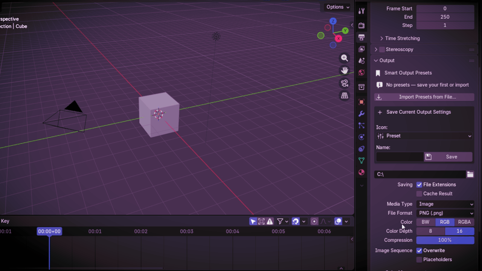This screenshot has width=482, height=271.
Task: Click the folder icon beside C:\ path
Action: 470,174
